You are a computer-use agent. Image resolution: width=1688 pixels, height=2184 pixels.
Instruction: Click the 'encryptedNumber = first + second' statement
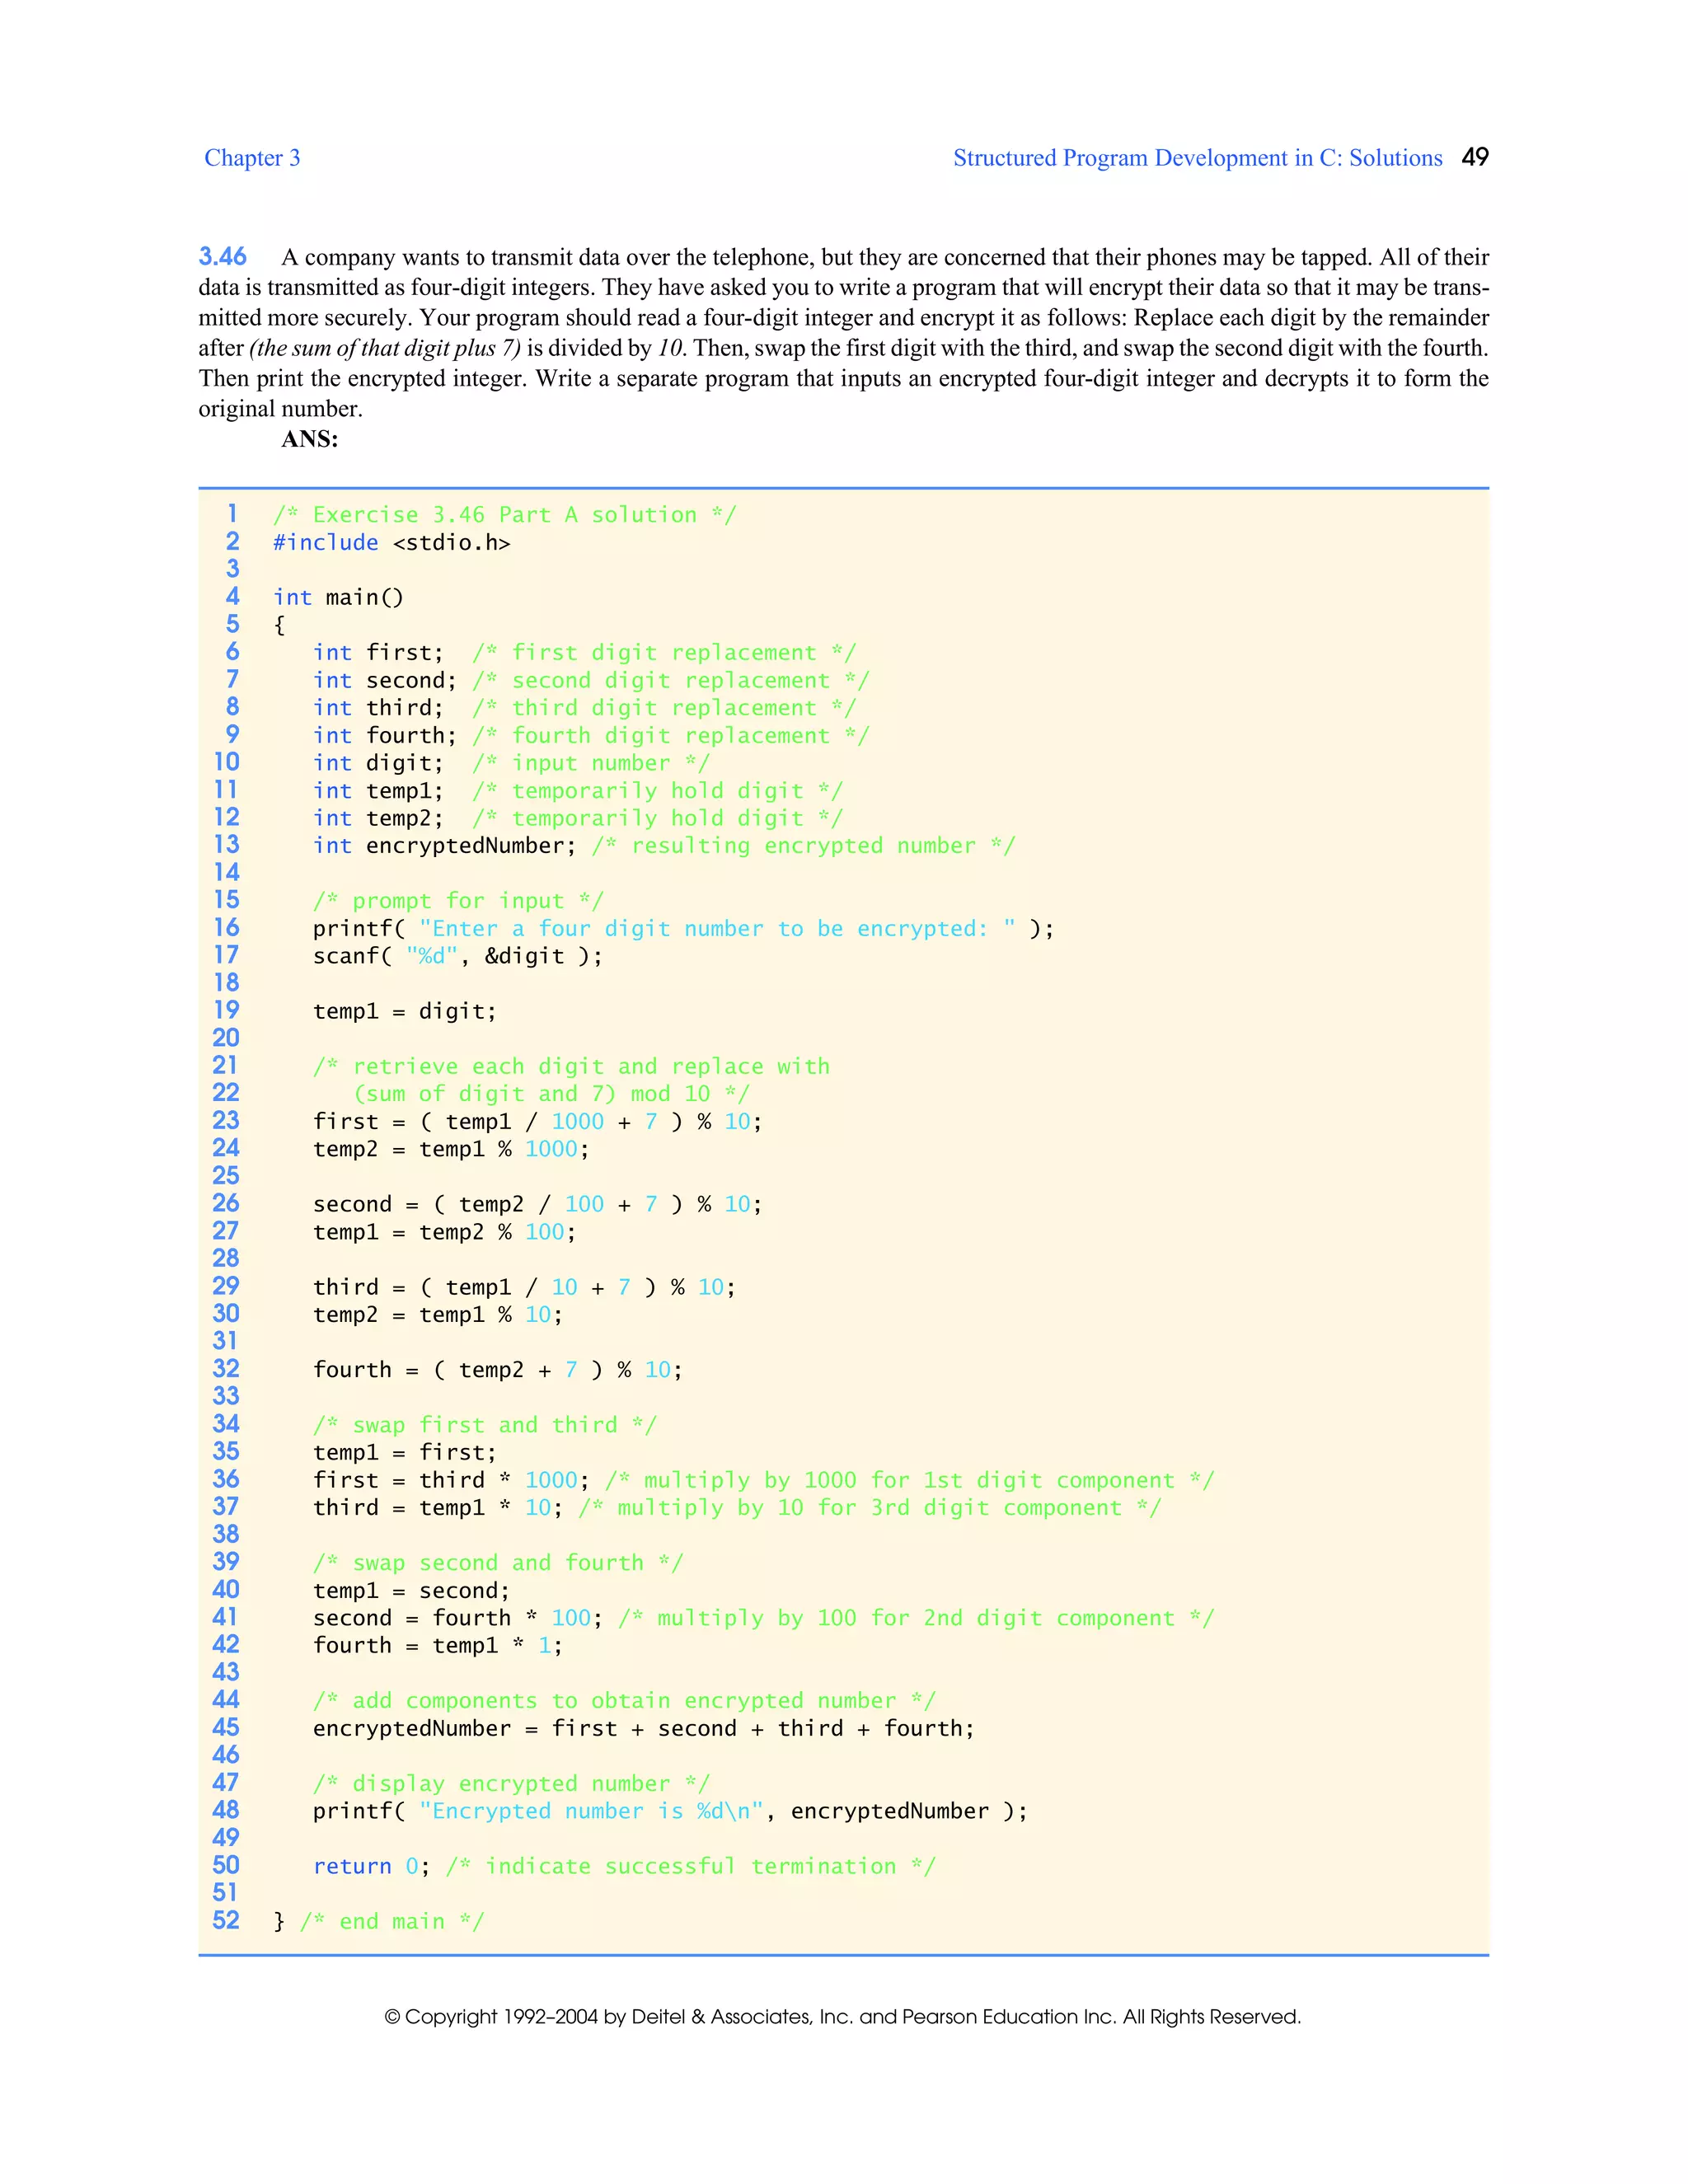643,1728
